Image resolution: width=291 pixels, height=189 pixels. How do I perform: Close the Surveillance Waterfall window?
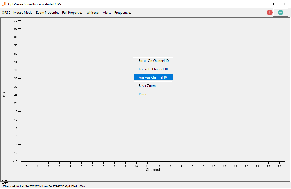pos(285,4)
